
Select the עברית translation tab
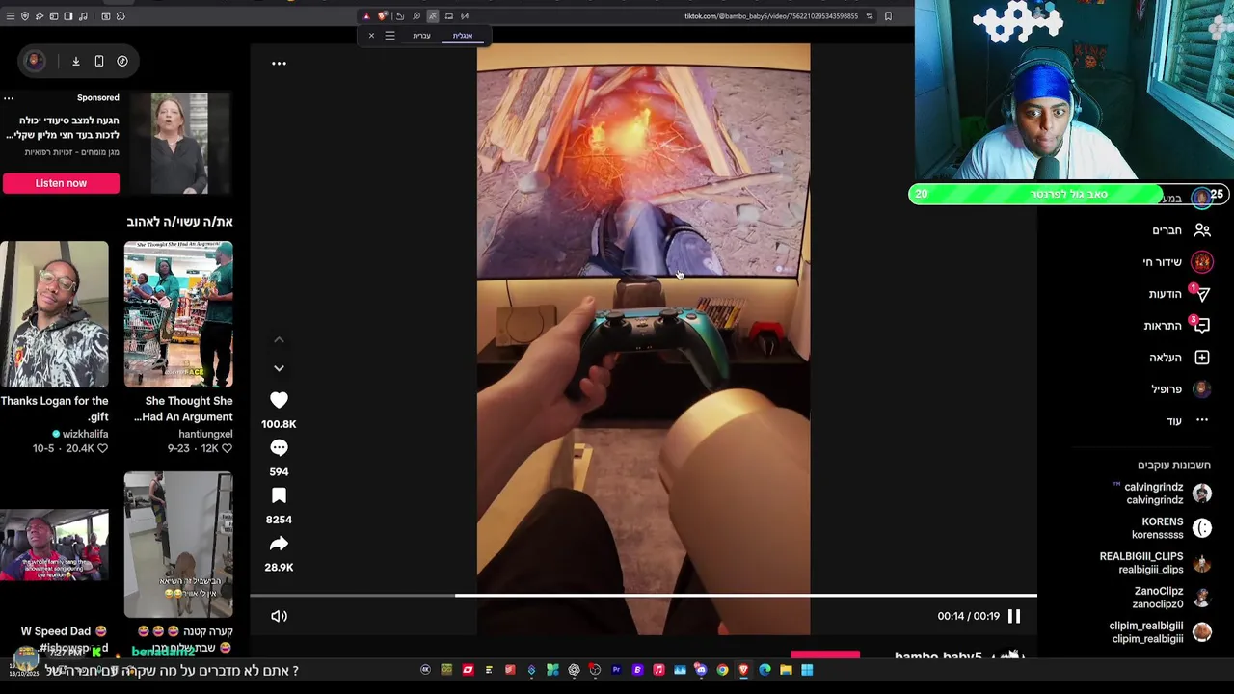[421, 36]
